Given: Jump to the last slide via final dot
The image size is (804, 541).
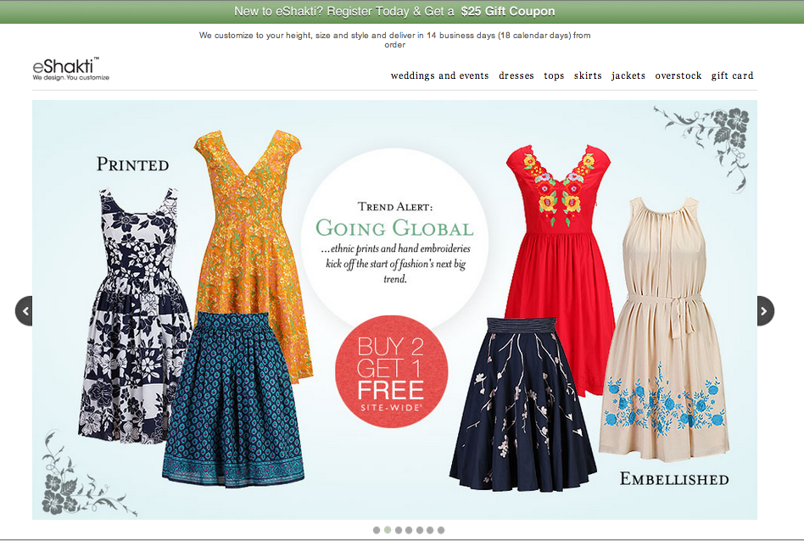Looking at the screenshot, I should pyautogui.click(x=440, y=530).
